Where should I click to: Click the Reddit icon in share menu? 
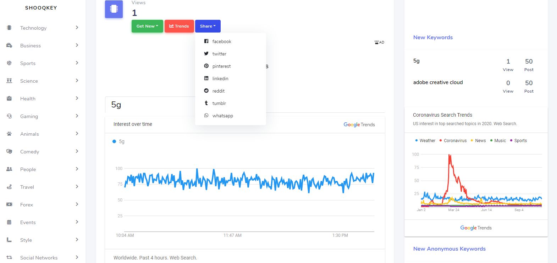pos(206,91)
